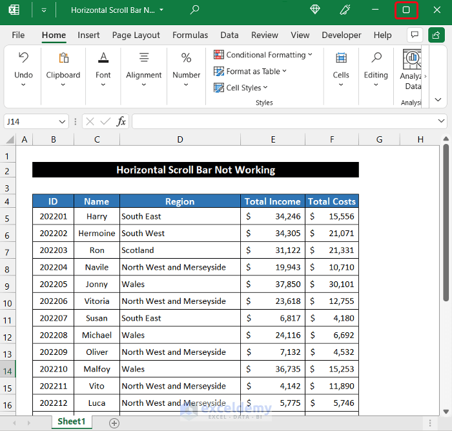Click the Cells group icon

click(x=341, y=58)
